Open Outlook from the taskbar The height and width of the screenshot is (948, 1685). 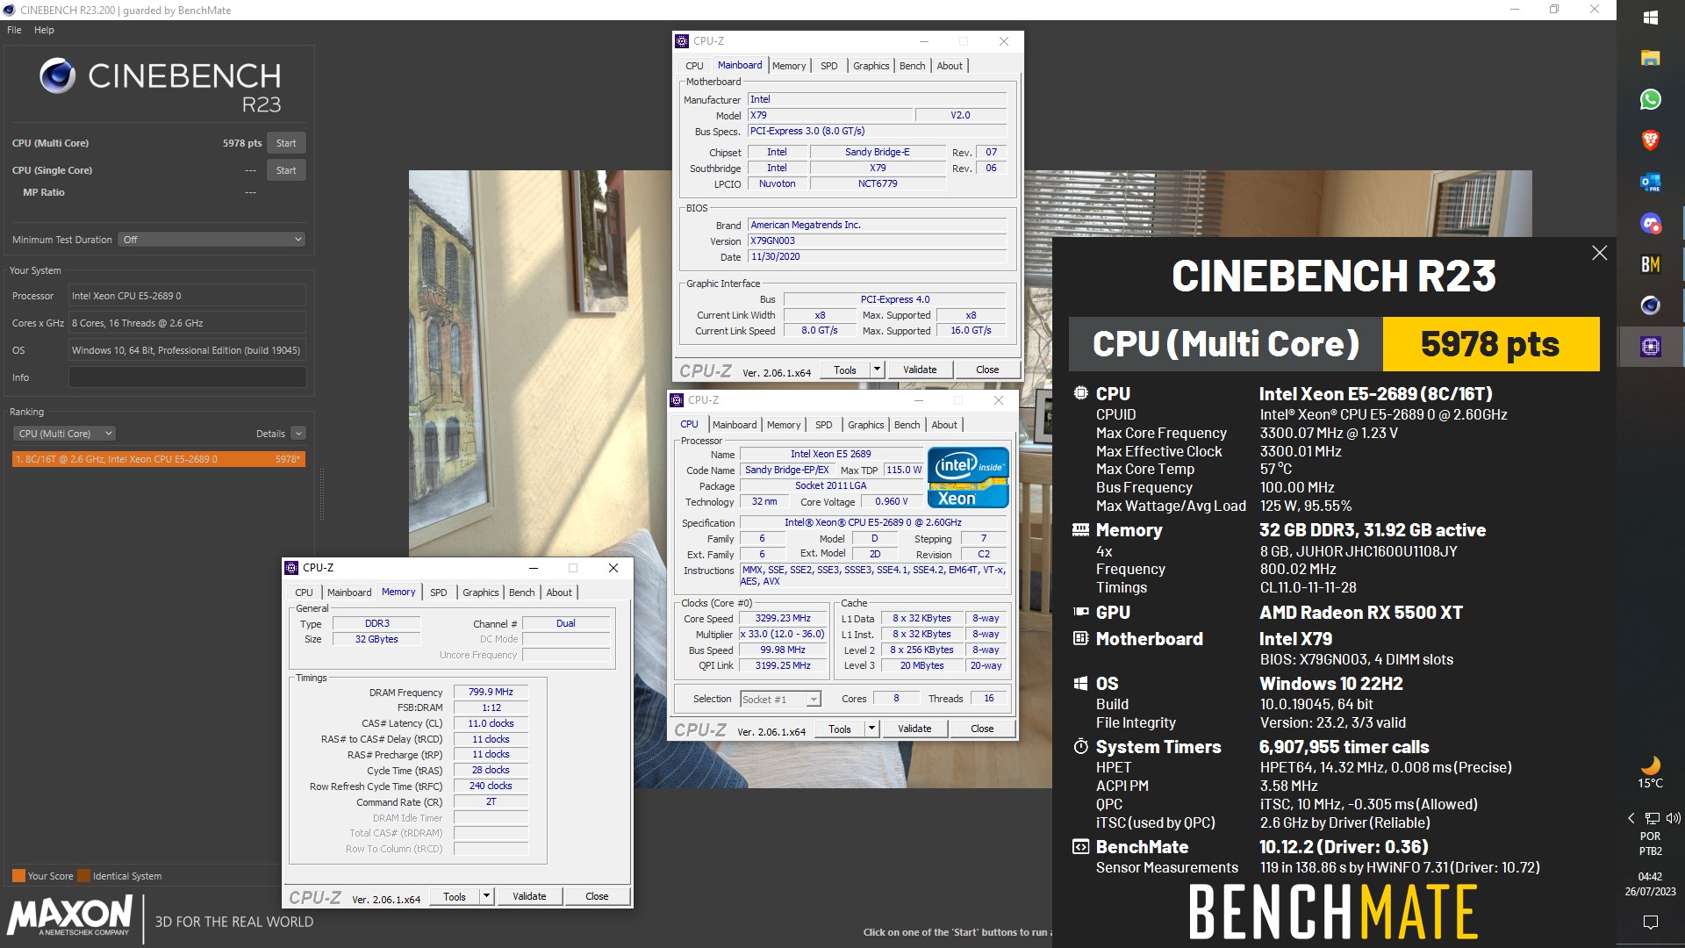pos(1650,183)
